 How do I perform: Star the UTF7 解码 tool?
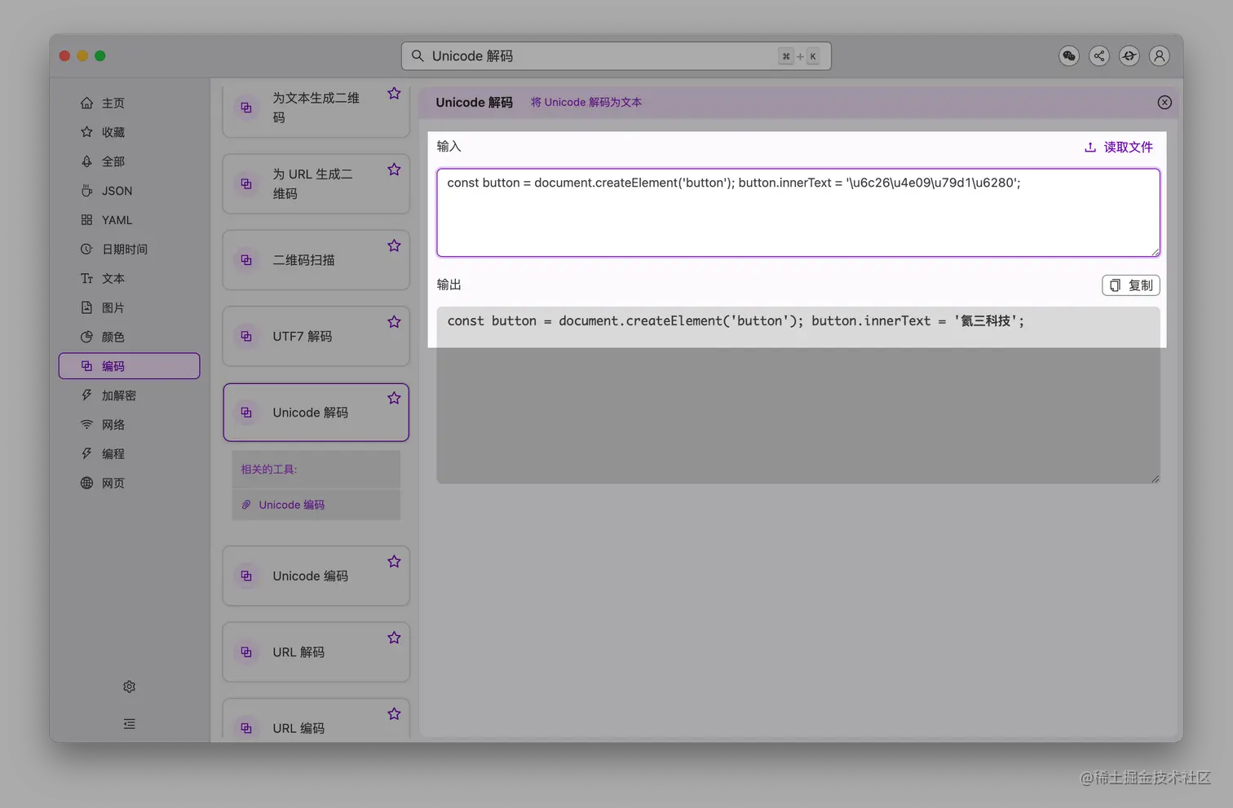(x=394, y=322)
